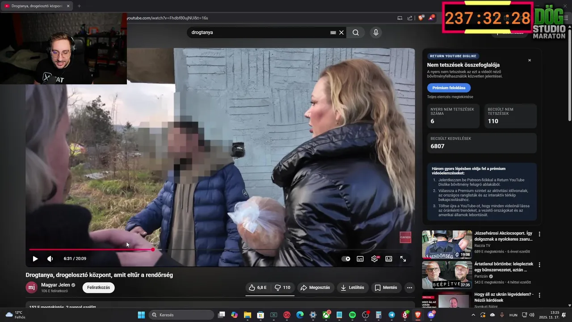
Task: Click the Prémium feloldása button
Action: pos(449,88)
